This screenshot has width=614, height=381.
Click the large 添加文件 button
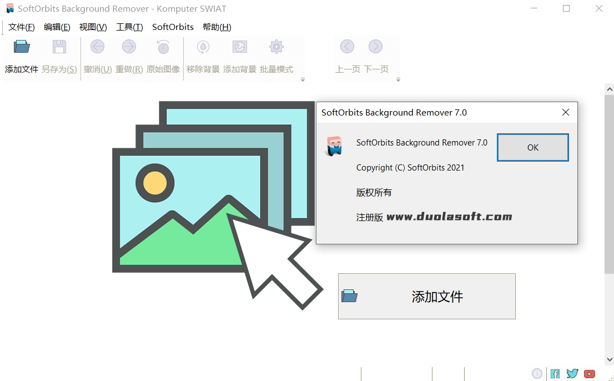click(x=427, y=297)
